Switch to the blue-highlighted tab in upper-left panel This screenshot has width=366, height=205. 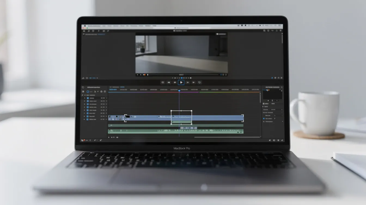click(102, 34)
